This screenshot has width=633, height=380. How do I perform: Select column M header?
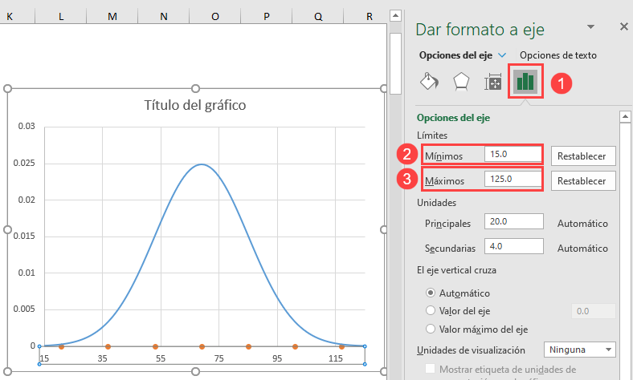(x=112, y=17)
